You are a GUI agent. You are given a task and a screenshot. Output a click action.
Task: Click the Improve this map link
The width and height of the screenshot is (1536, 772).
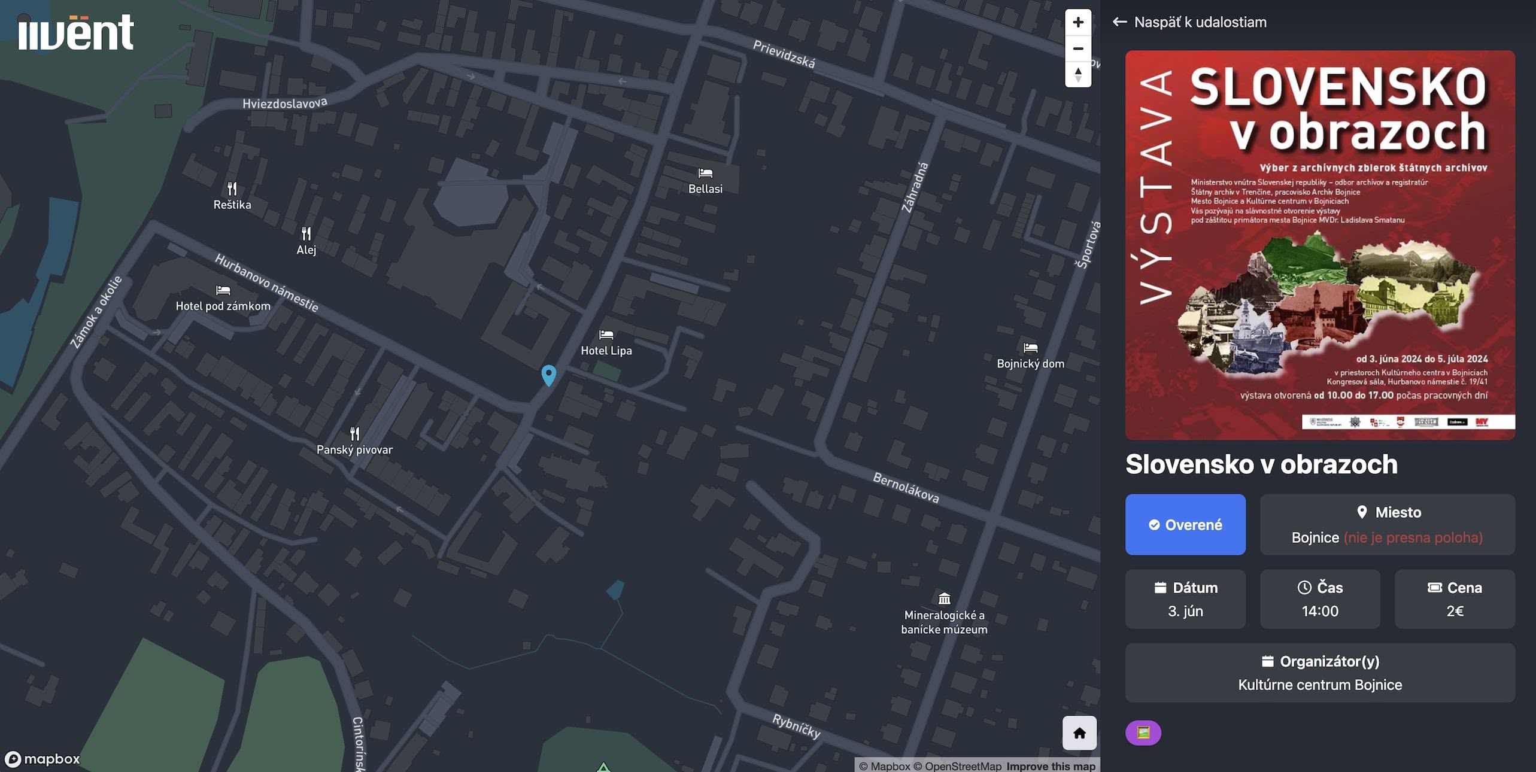pyautogui.click(x=1051, y=766)
